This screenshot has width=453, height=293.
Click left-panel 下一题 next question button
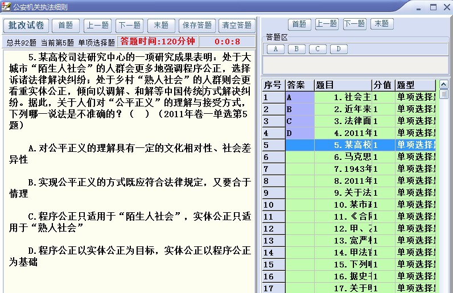point(129,26)
